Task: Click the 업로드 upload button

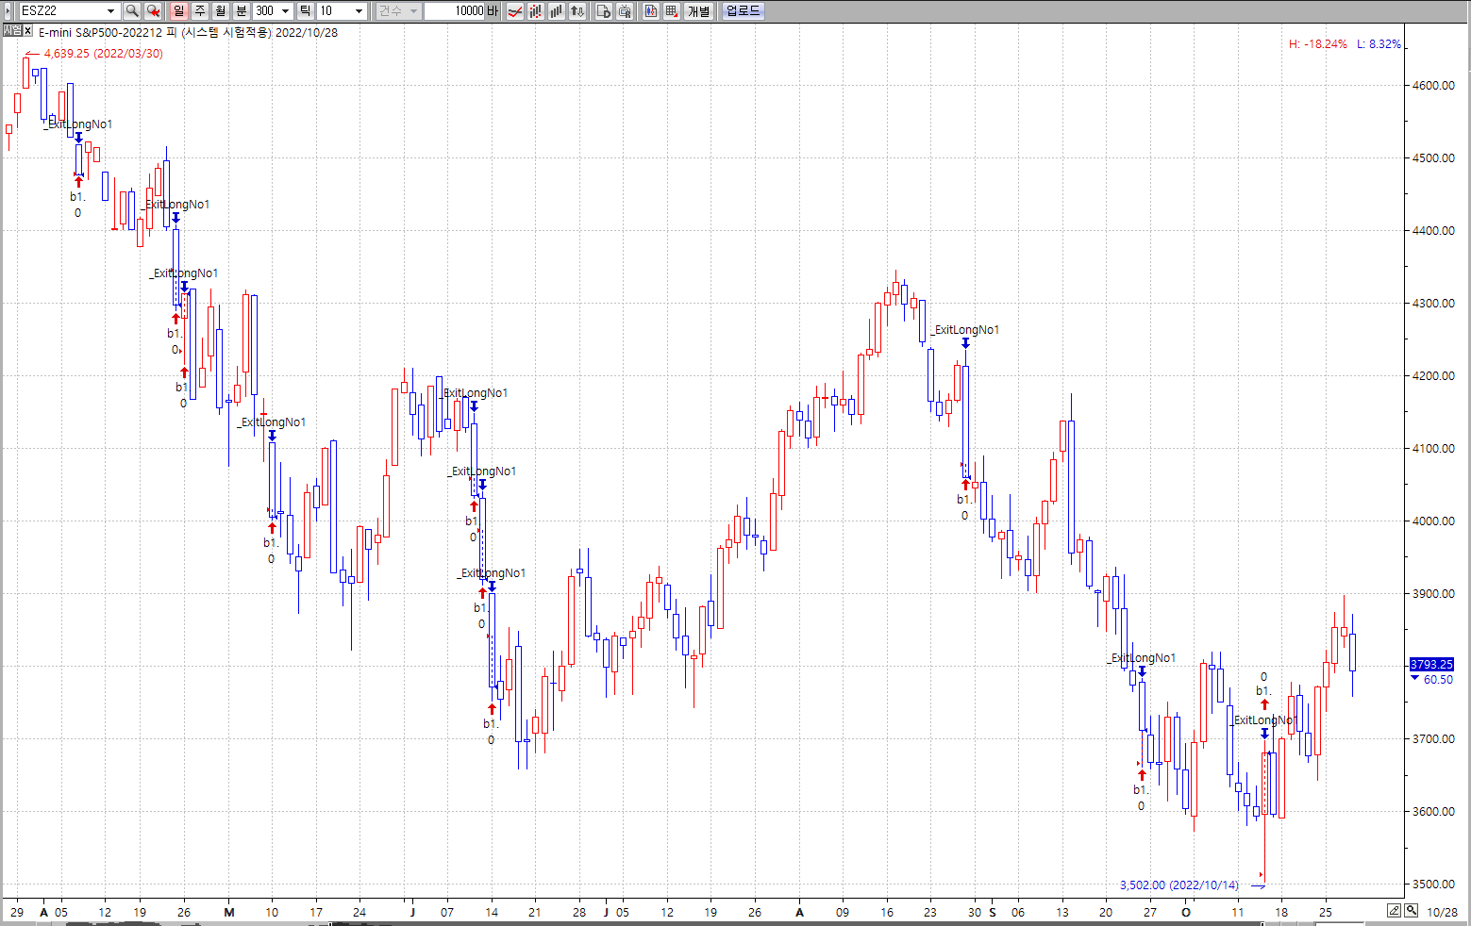Action: 743,11
